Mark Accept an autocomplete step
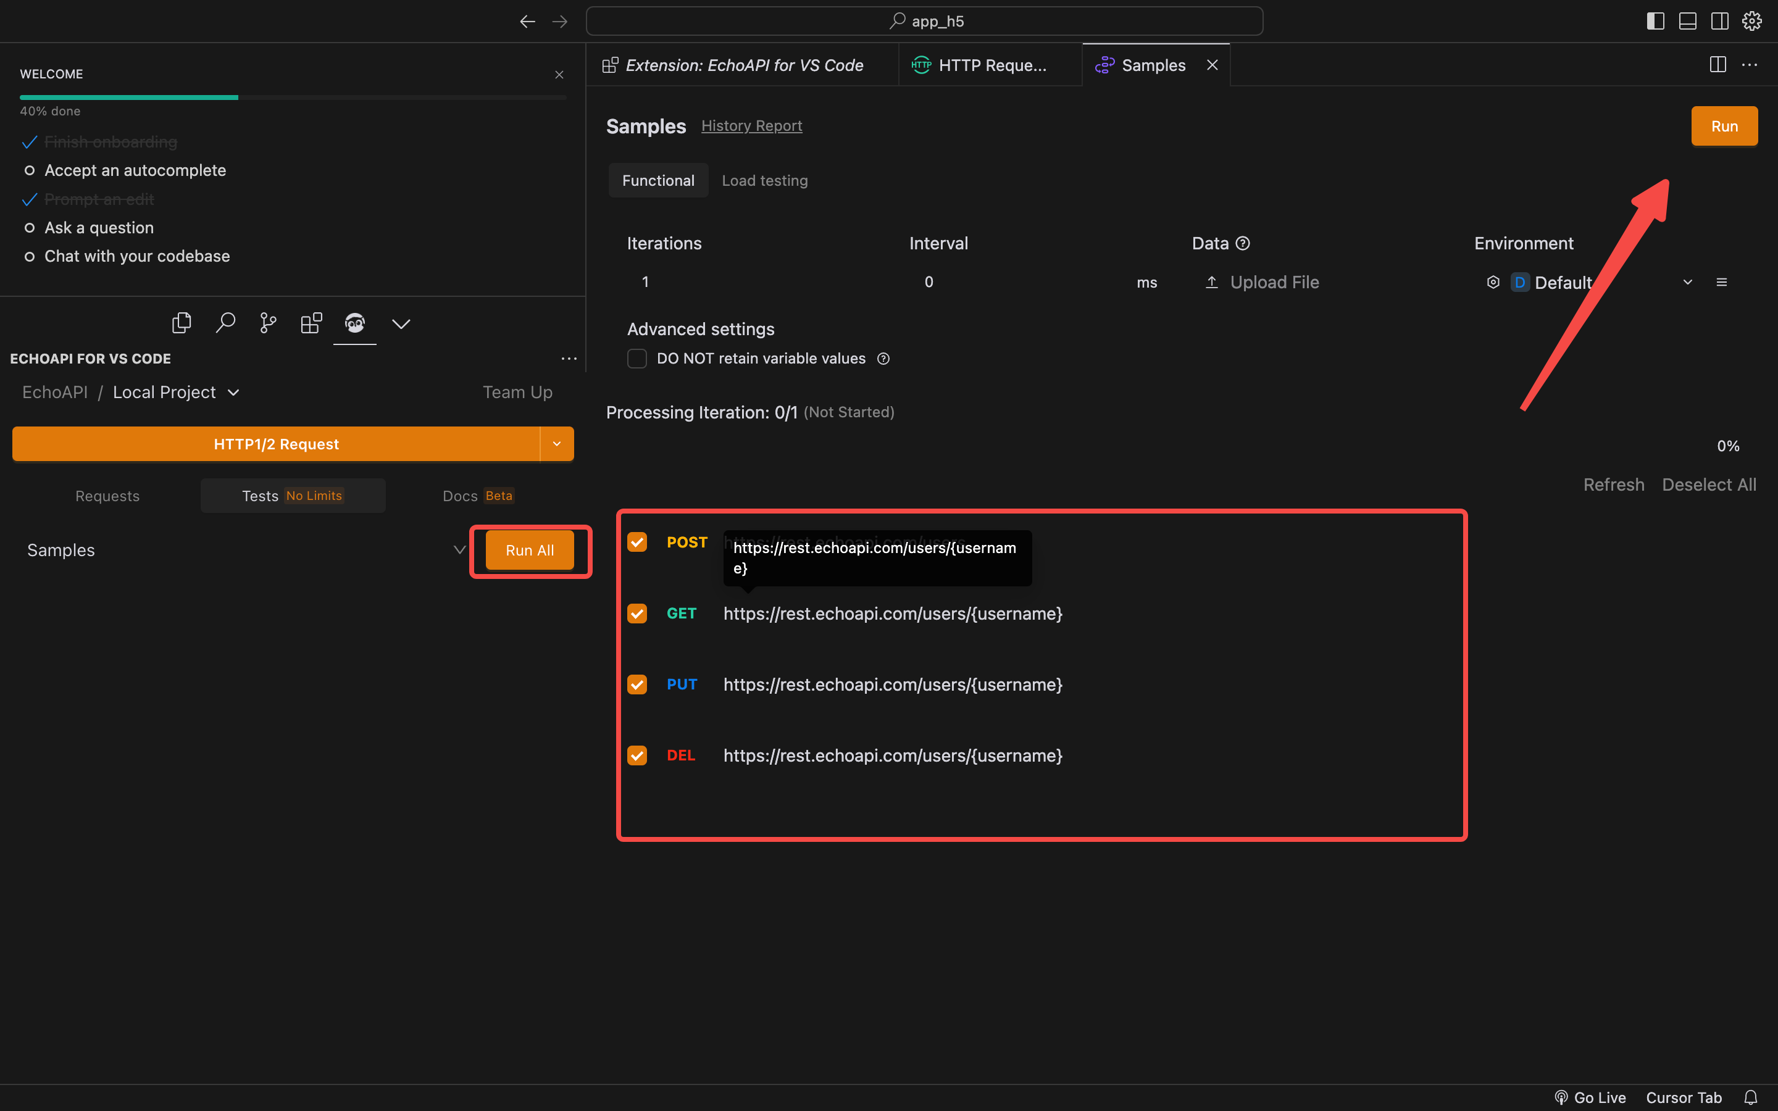 pyautogui.click(x=30, y=170)
